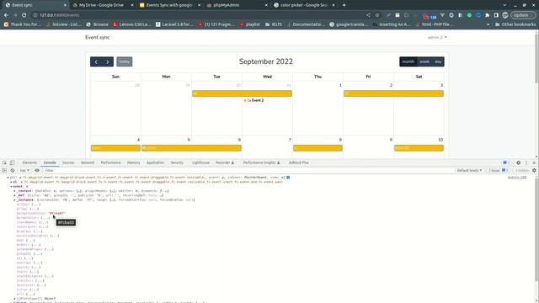Click the share icon in address bar
Image resolution: width=539 pixels, height=303 pixels.
tap(368, 15)
